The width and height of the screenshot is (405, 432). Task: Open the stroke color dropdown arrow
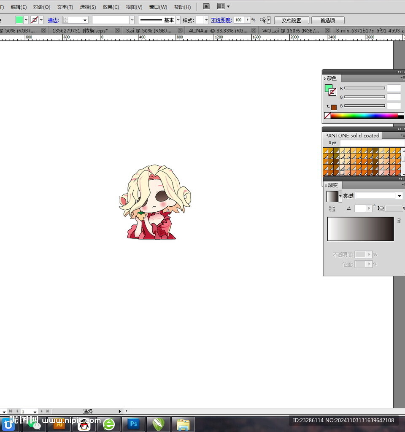click(41, 20)
